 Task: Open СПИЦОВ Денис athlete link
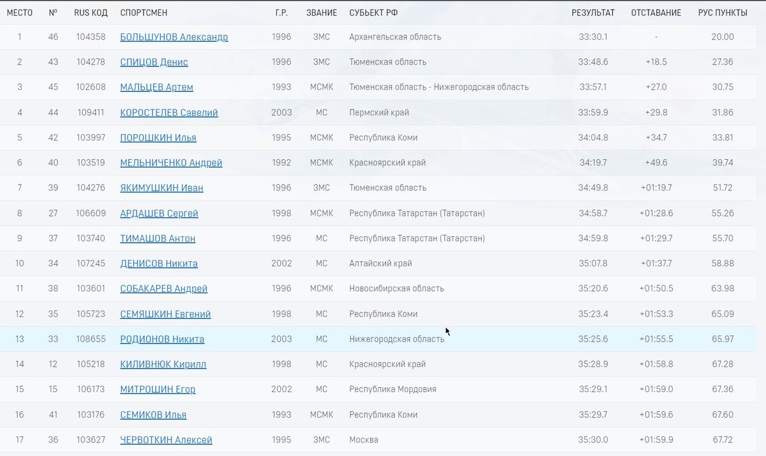coord(154,62)
